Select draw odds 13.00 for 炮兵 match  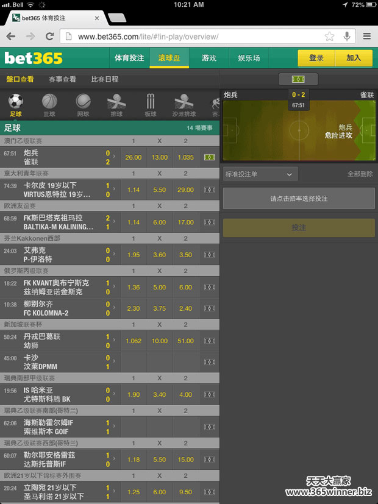click(159, 157)
